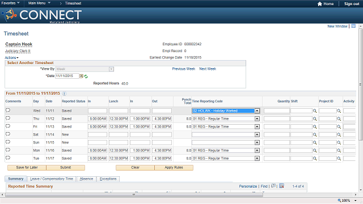Go to Next Week
The height and width of the screenshot is (204, 363).
[x=208, y=69]
